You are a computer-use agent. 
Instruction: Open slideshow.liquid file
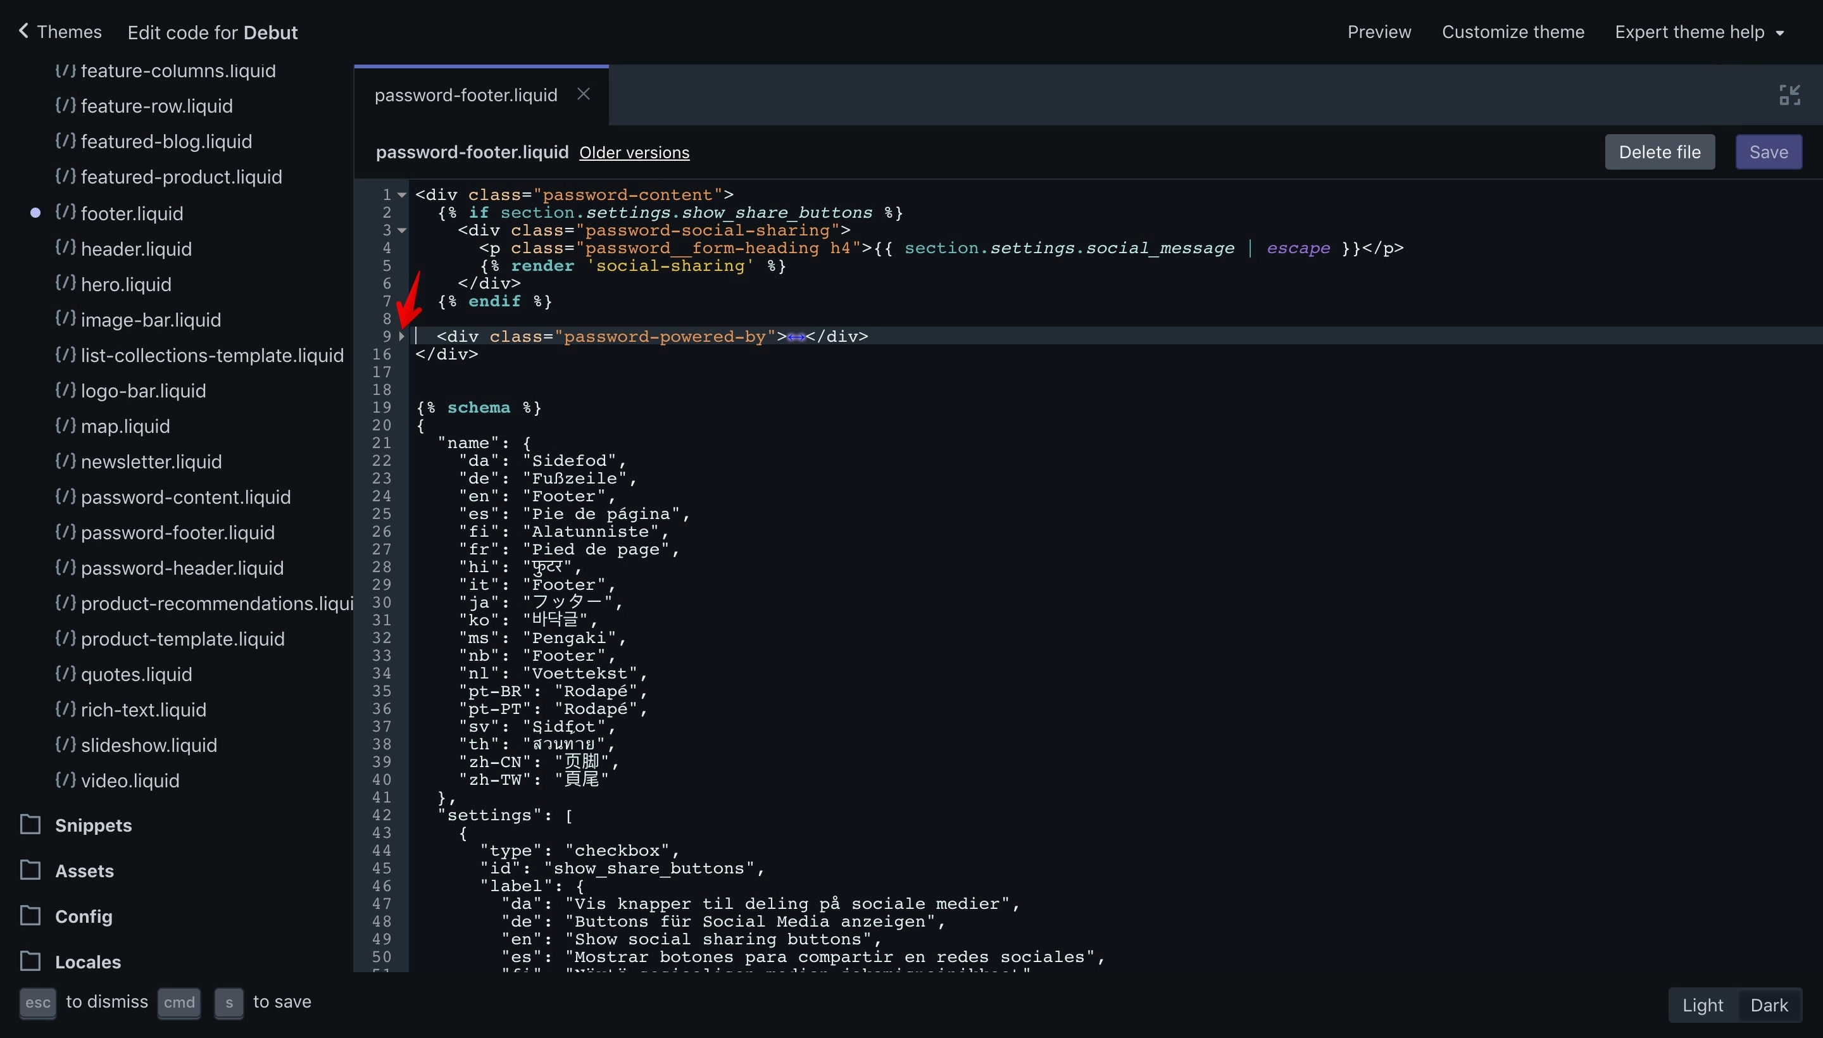pos(149,746)
